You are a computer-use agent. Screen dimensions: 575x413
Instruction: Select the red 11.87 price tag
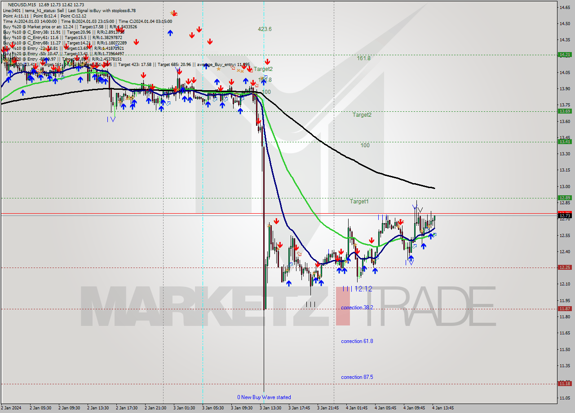tap(565, 309)
